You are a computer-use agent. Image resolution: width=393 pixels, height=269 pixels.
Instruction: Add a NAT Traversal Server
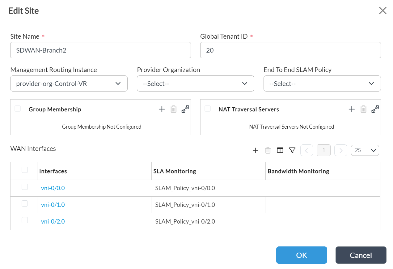coord(352,109)
